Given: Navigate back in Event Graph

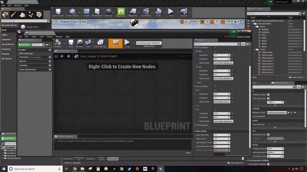Looking at the screenshot, I should click(x=62, y=56).
